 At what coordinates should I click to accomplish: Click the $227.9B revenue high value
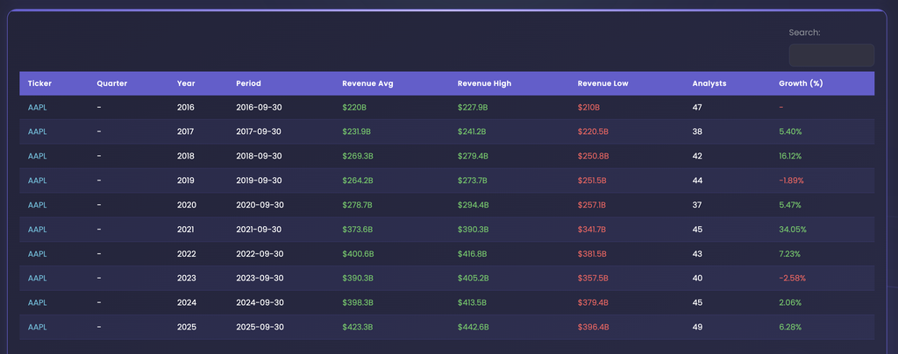[x=473, y=107]
